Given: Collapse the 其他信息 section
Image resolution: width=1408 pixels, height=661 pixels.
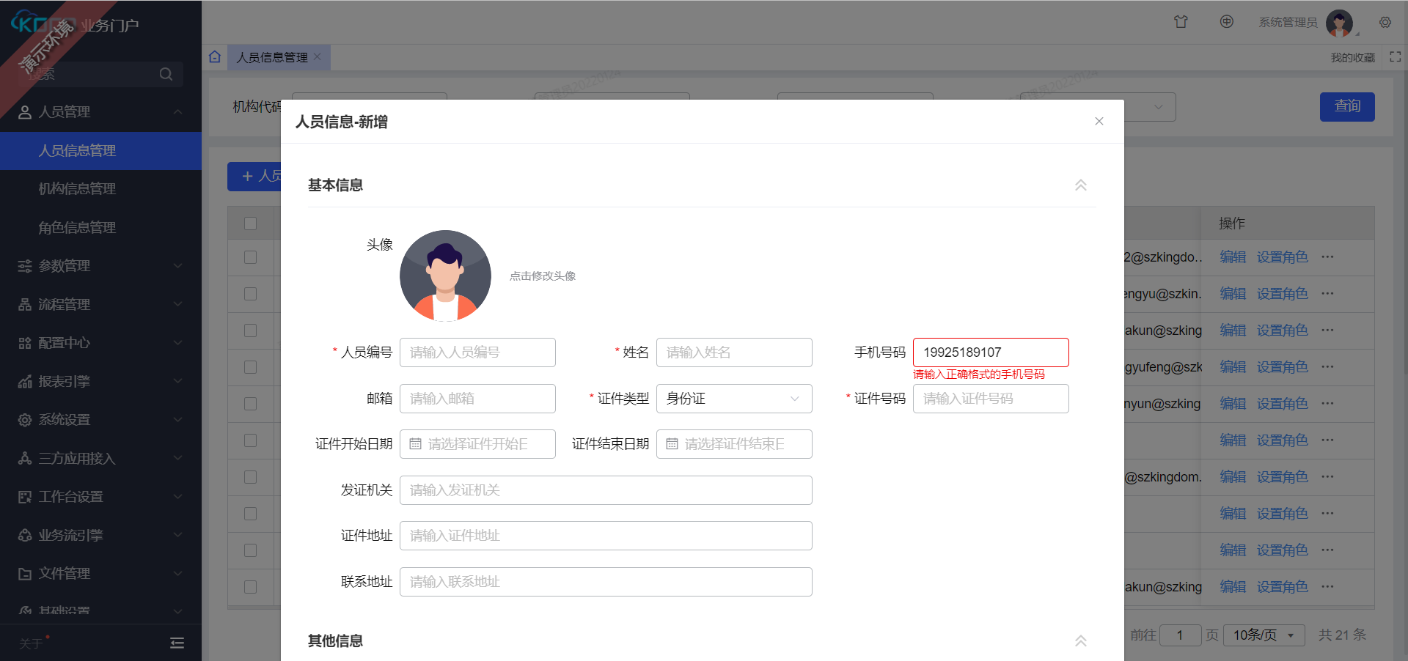Looking at the screenshot, I should coord(1081,641).
